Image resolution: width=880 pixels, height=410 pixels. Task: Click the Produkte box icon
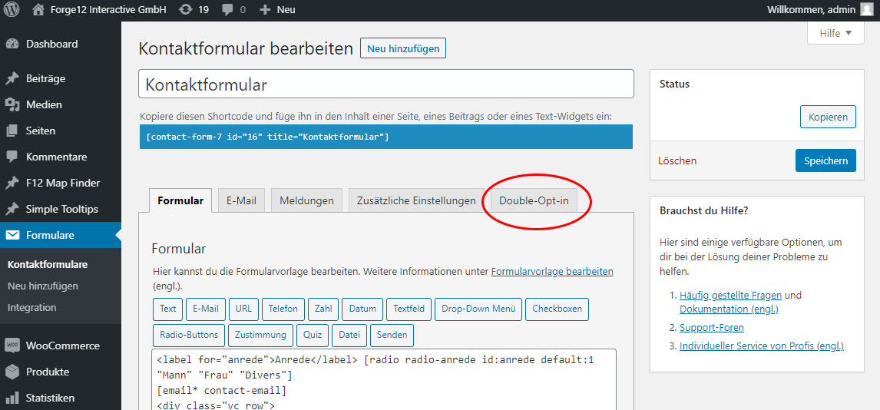click(12, 372)
